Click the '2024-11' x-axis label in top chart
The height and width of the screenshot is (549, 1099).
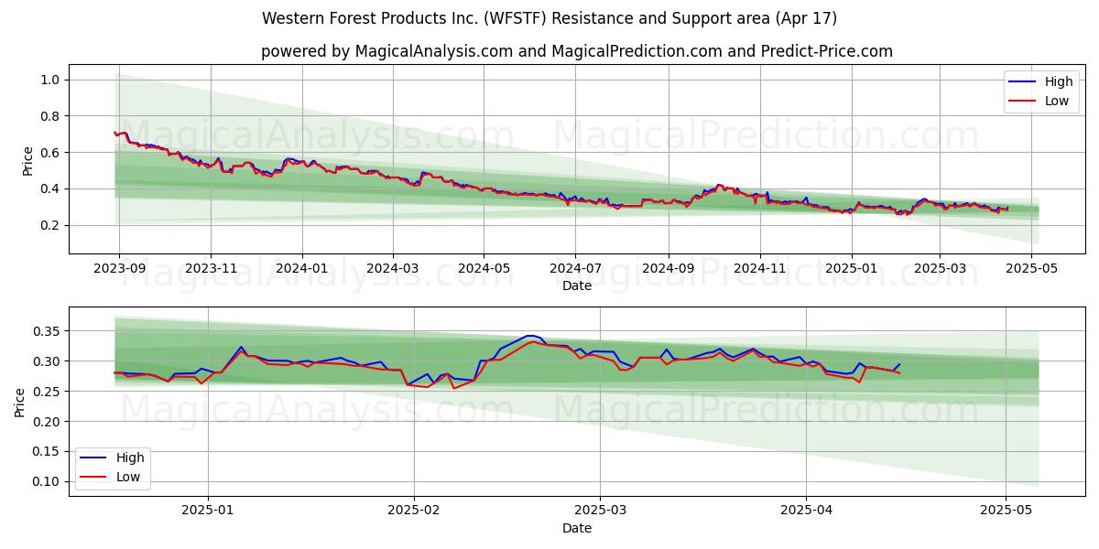coord(760,270)
